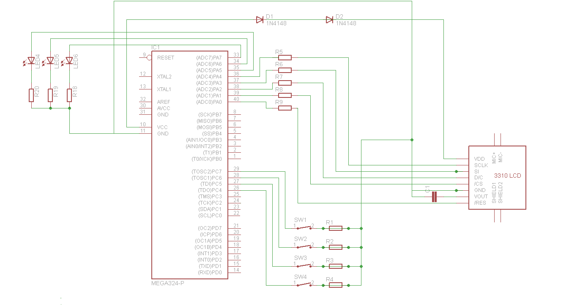569x308 pixels.
Task: Select capacitor C1 symbol
Action: click(x=434, y=197)
